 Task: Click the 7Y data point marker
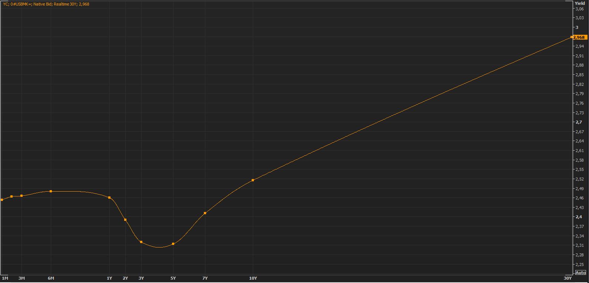coord(205,213)
